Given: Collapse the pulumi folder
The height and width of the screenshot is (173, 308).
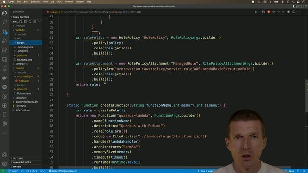Looking at the screenshot, I should (x=26, y=68).
